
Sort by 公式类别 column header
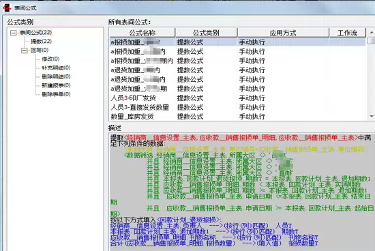206,33
